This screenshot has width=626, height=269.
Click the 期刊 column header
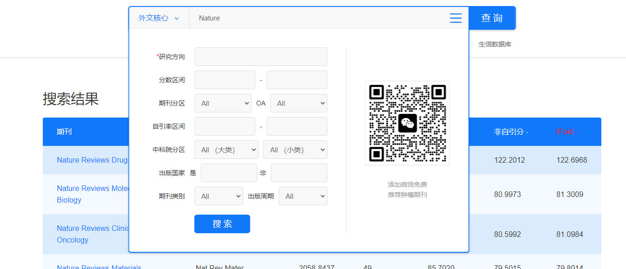coord(64,132)
